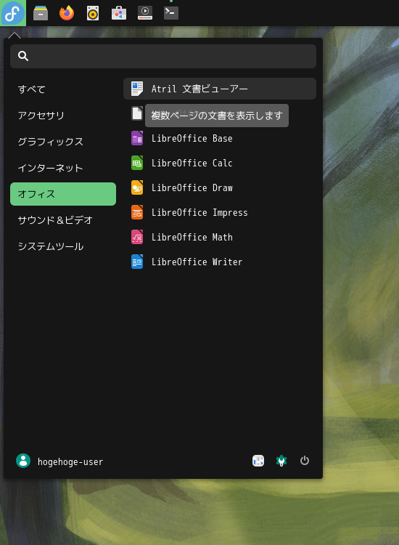The width and height of the screenshot is (399, 545).
Task: Launch LibreOffice Impress entry
Action: pyautogui.click(x=220, y=212)
